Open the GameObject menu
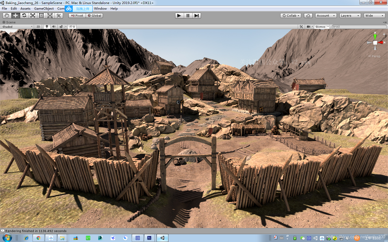Screen dimensions: 388x242 (x=44, y=9)
